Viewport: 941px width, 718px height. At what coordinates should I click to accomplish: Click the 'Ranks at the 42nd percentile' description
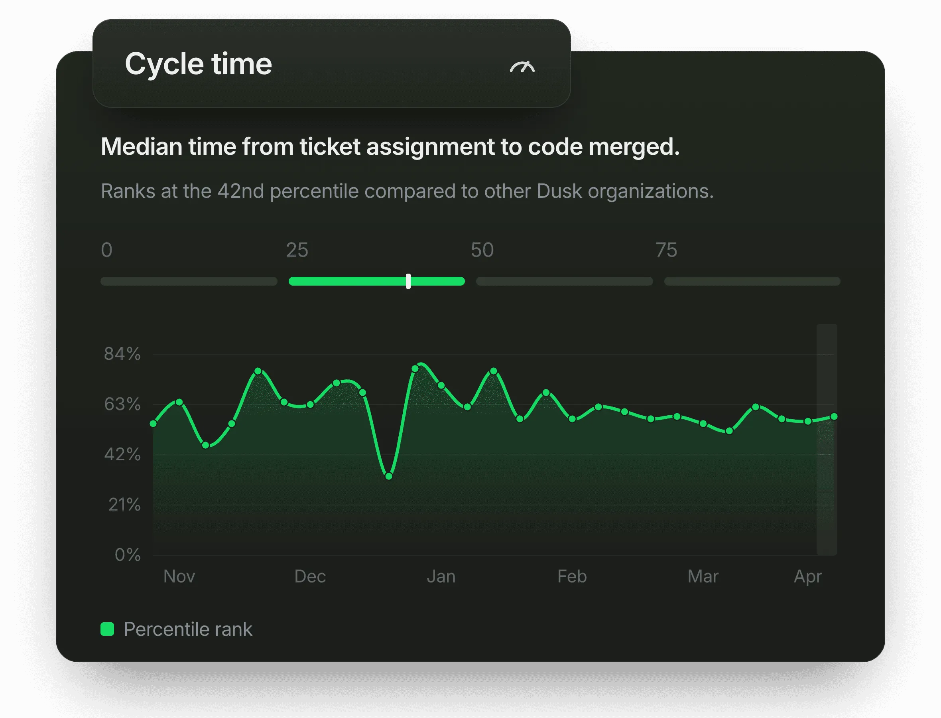(x=407, y=191)
